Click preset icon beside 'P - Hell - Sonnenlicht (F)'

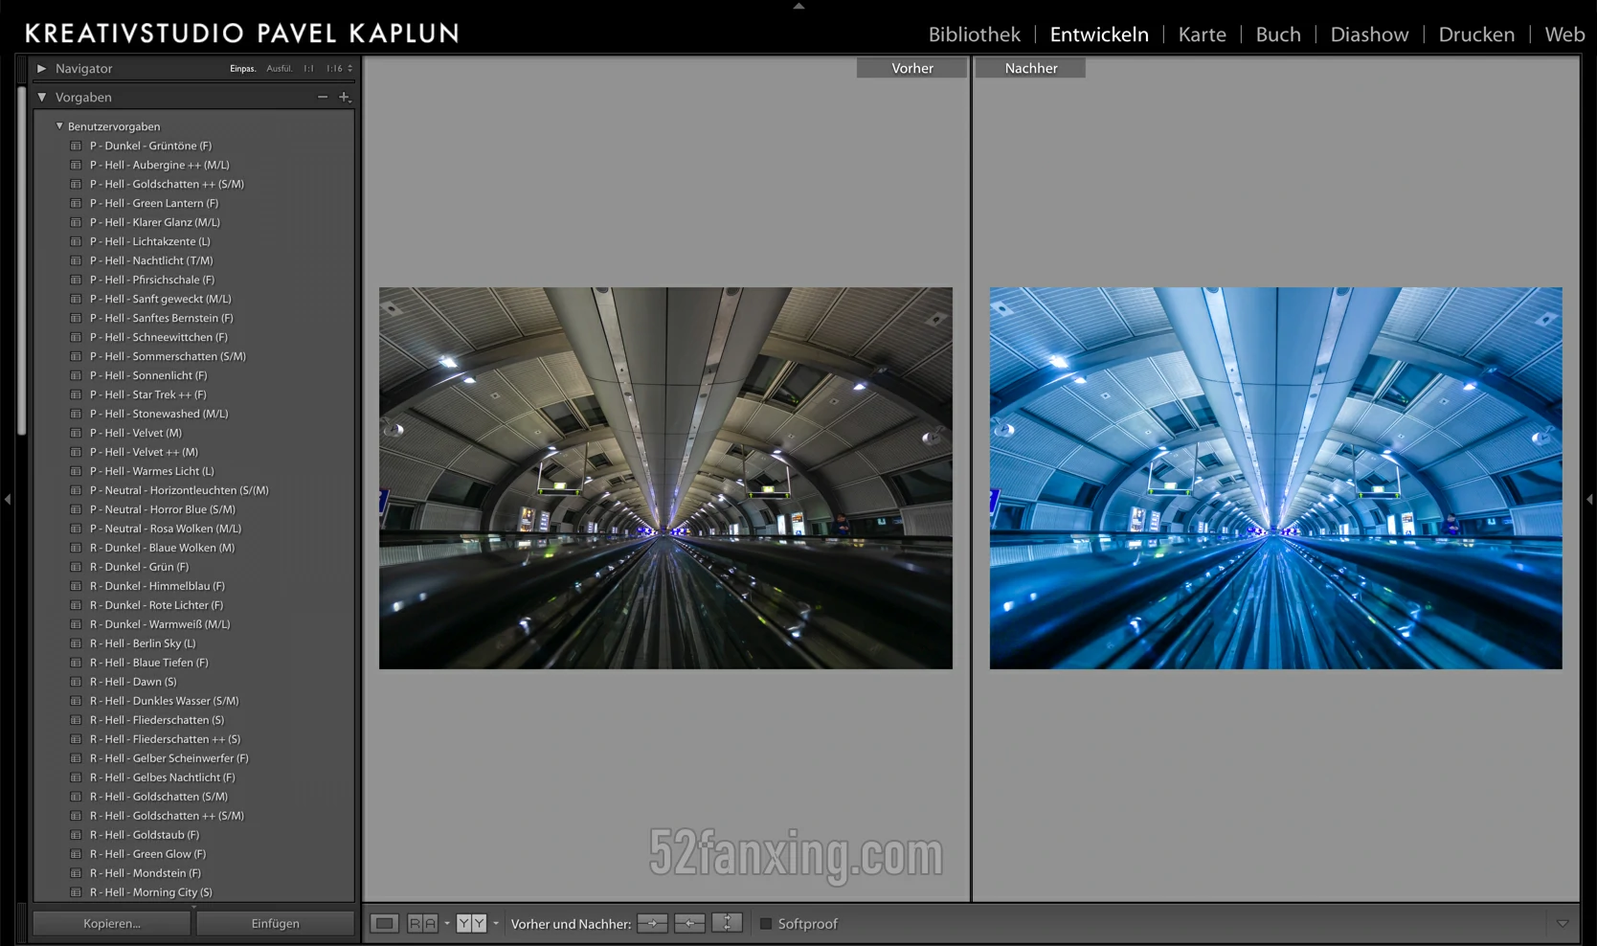[x=76, y=375]
